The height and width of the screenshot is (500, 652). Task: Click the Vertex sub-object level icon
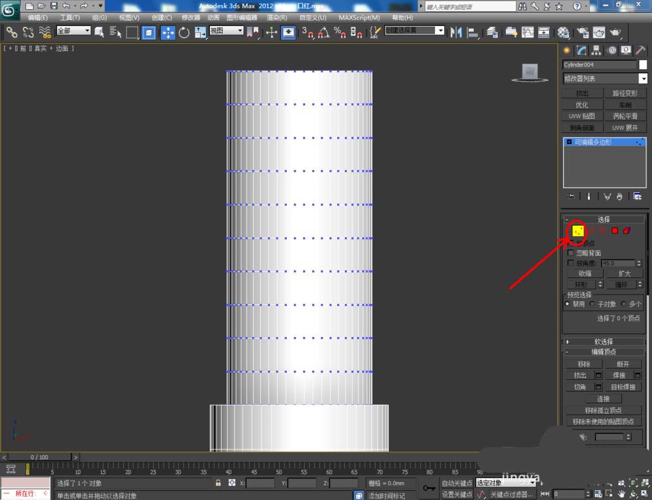click(578, 231)
